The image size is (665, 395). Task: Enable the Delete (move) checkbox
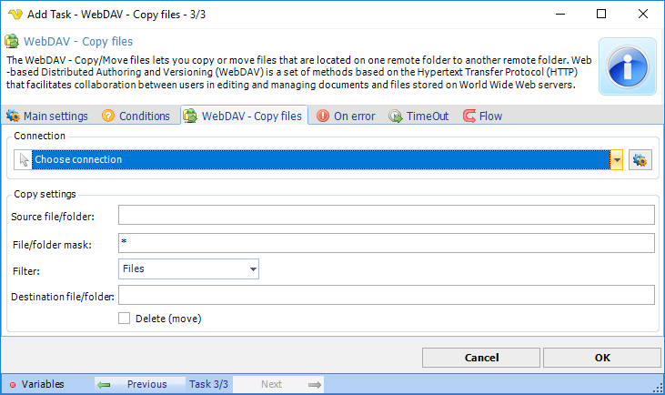(125, 319)
